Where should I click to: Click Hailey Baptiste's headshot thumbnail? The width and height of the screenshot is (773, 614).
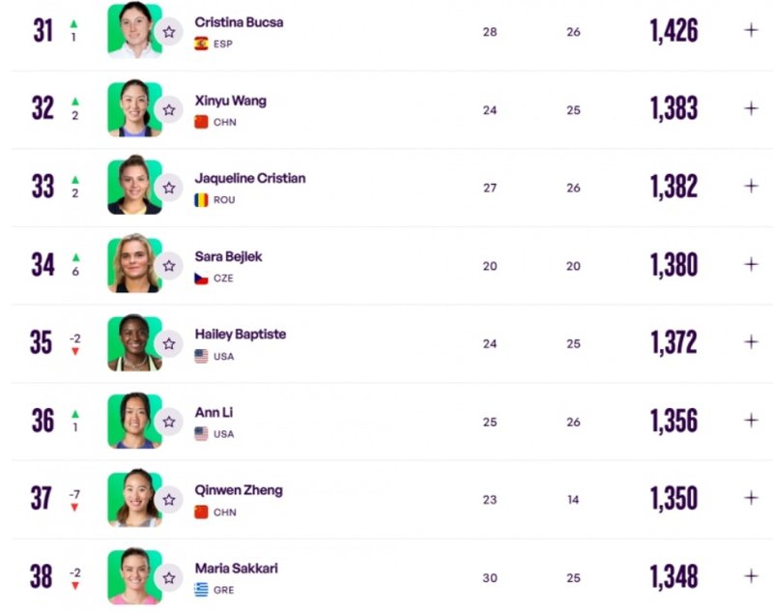[133, 342]
